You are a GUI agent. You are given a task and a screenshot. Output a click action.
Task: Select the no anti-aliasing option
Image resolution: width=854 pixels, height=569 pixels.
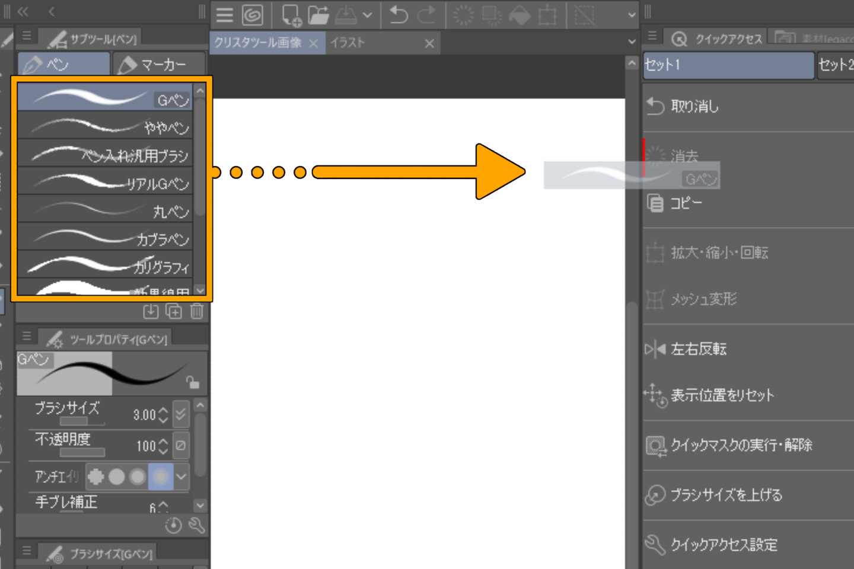[x=95, y=477]
